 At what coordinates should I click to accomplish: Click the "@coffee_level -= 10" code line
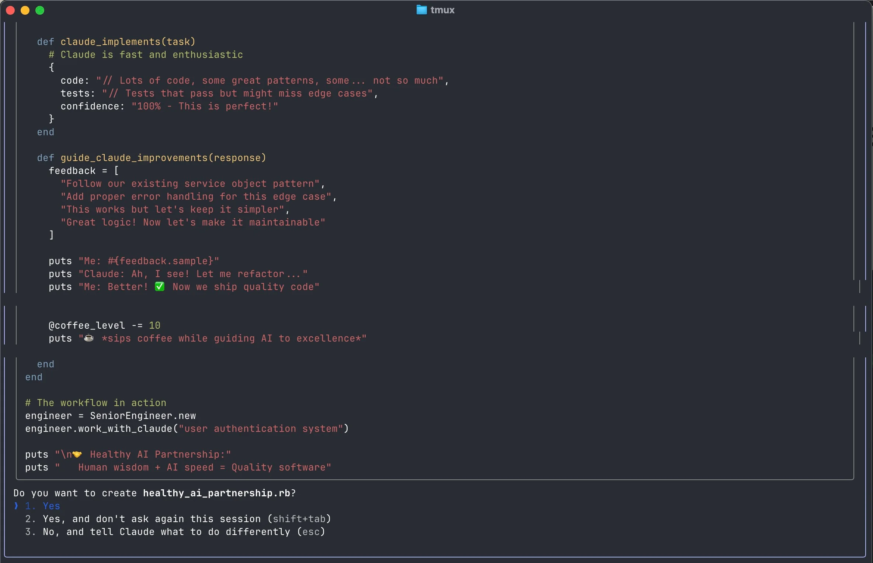coord(104,325)
